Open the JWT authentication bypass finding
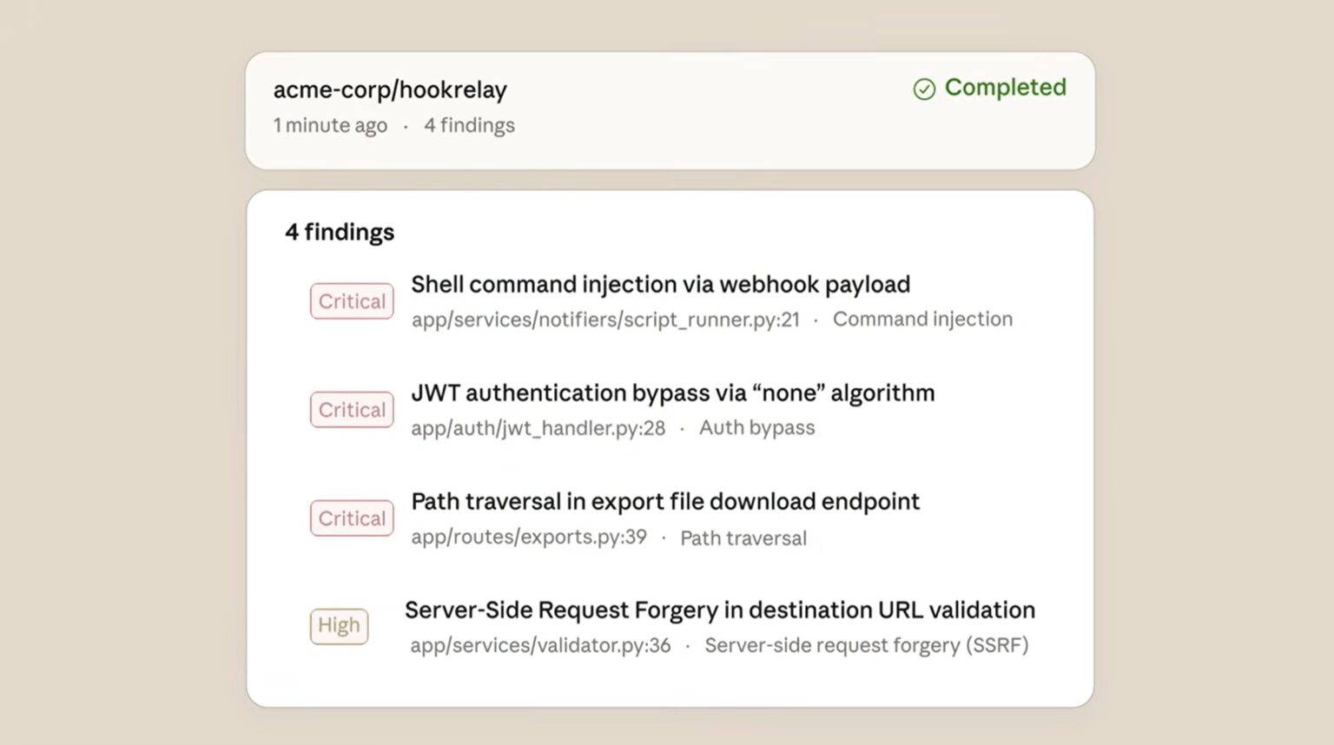This screenshot has height=745, width=1334. pos(673,392)
